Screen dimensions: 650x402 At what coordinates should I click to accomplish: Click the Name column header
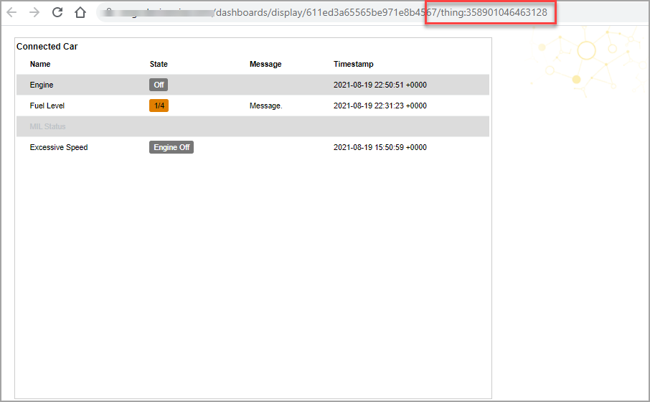[40, 64]
